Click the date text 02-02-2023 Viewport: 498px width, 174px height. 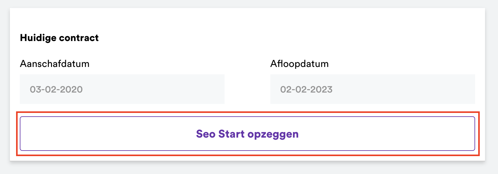tap(306, 89)
